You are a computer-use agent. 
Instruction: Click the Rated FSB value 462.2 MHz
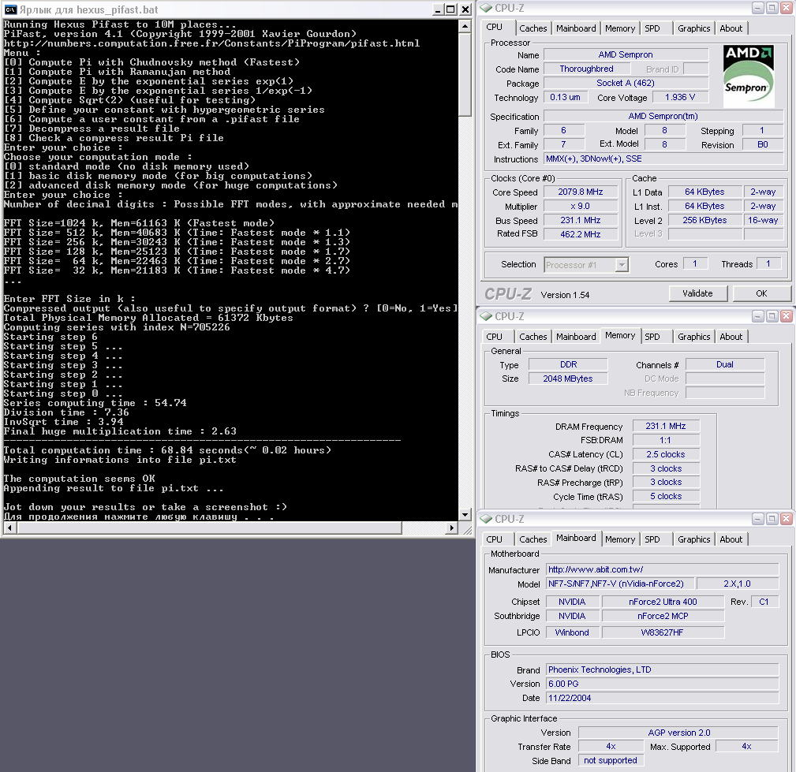[581, 234]
